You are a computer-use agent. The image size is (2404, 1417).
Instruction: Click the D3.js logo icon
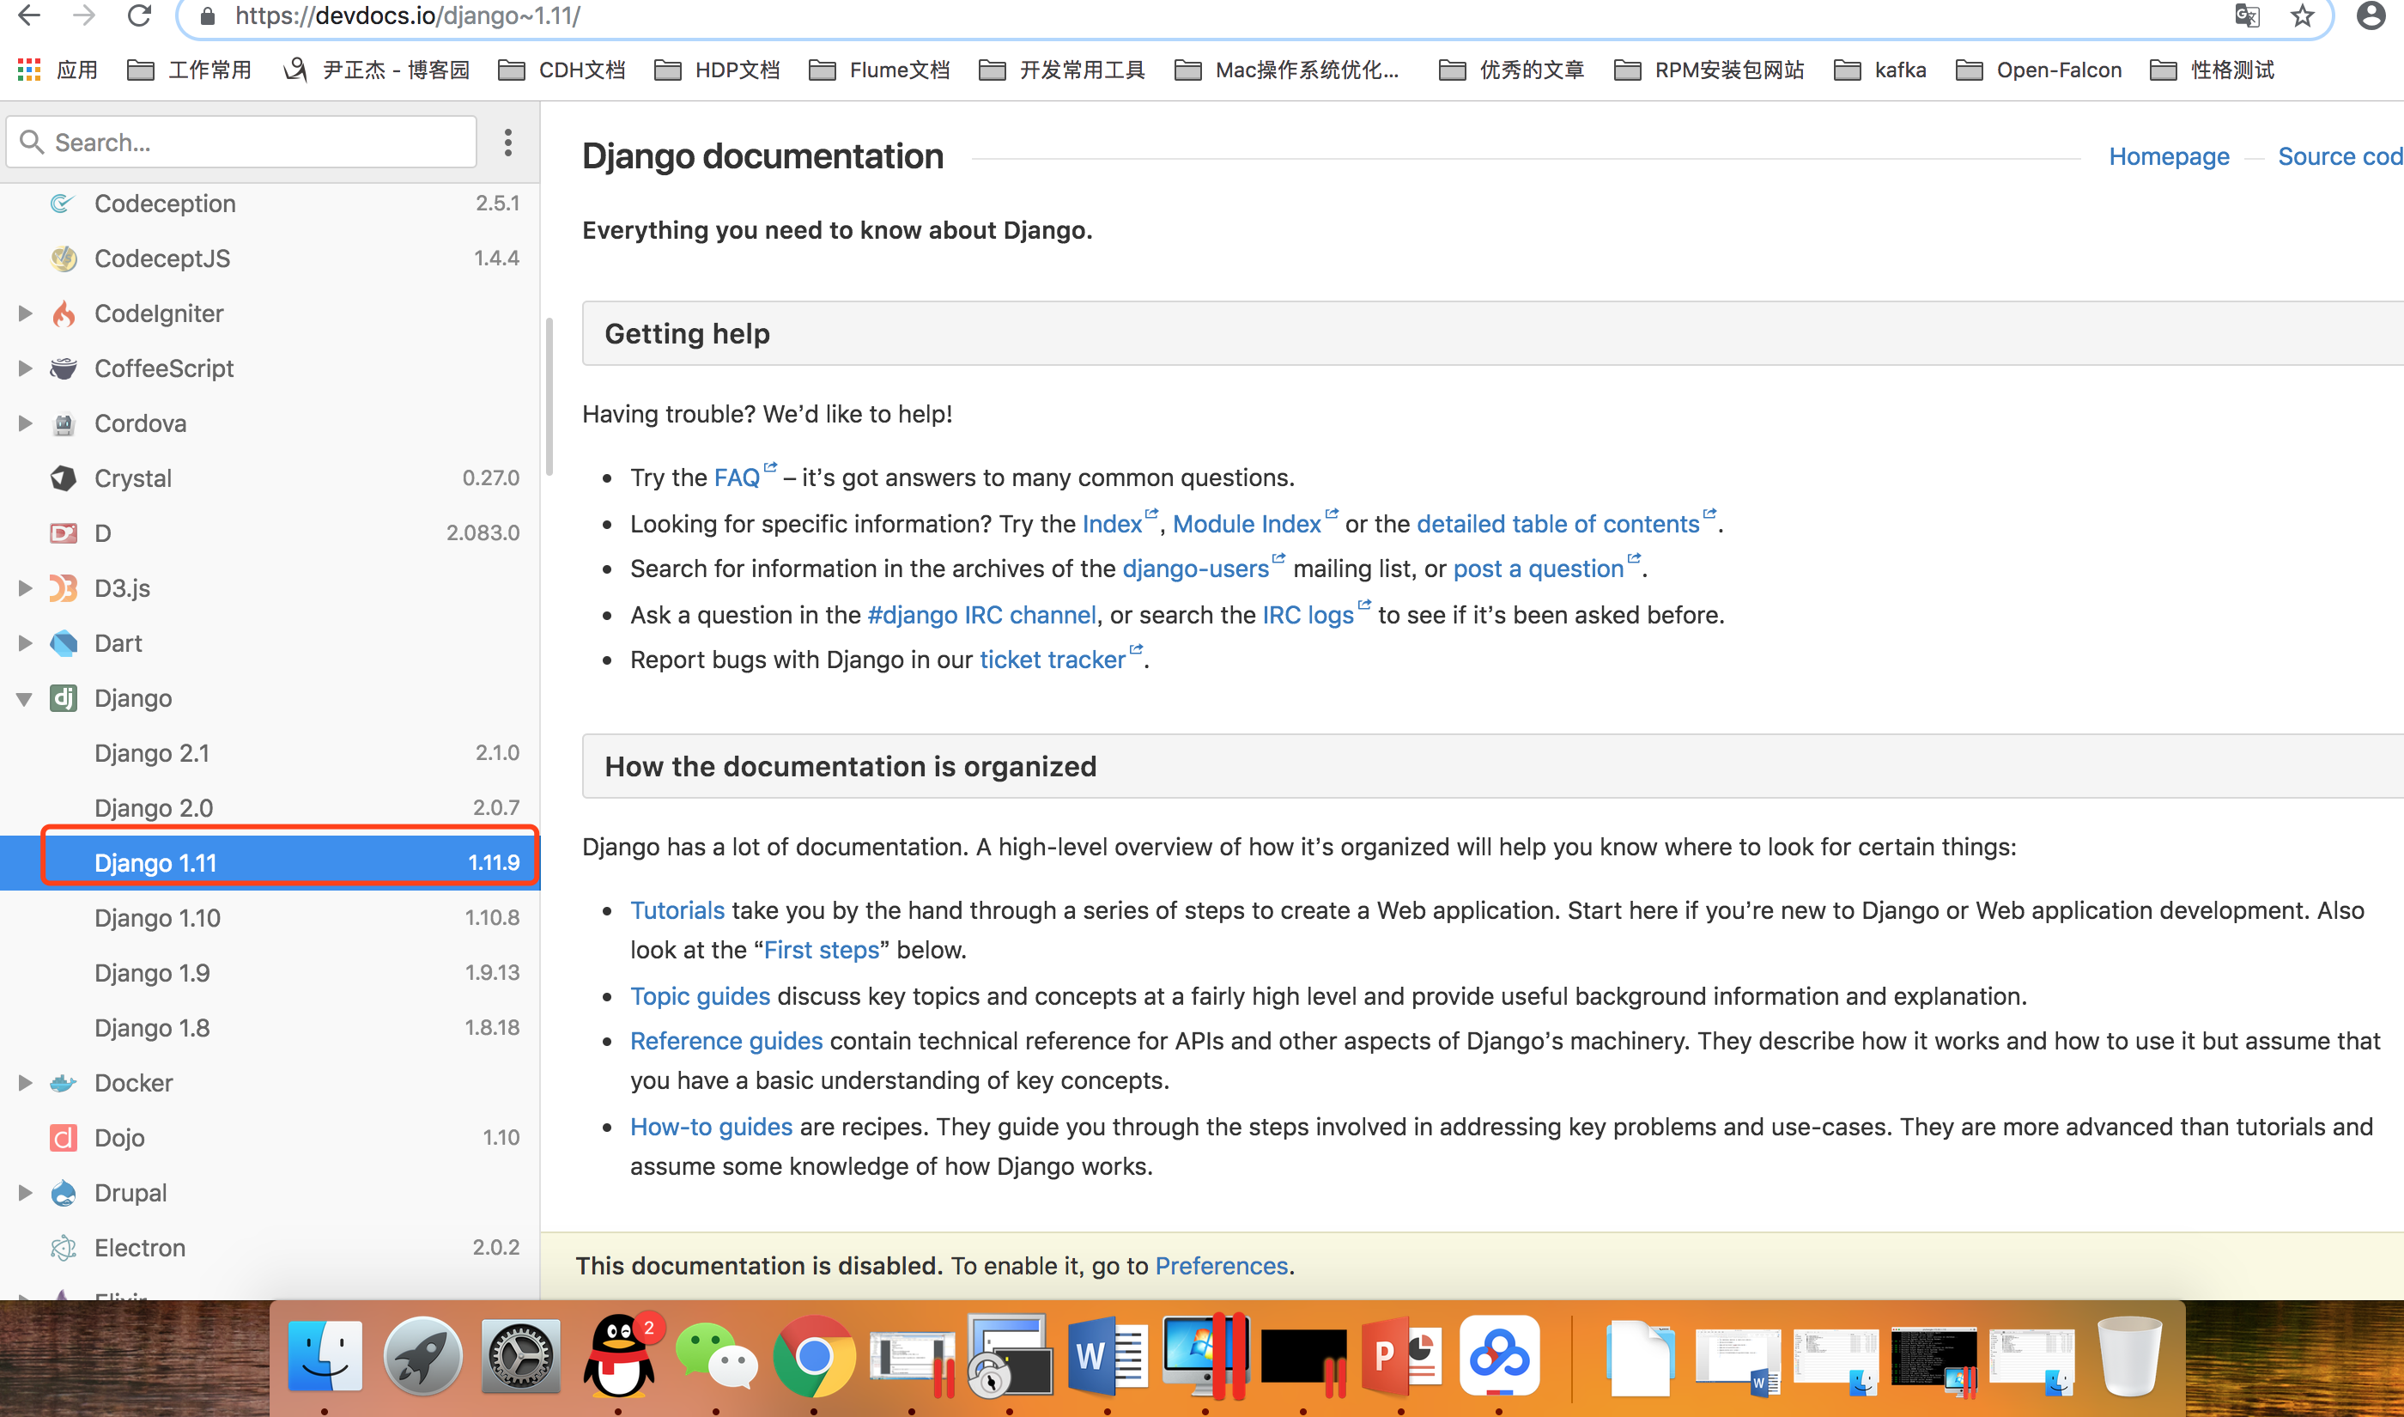(x=63, y=588)
